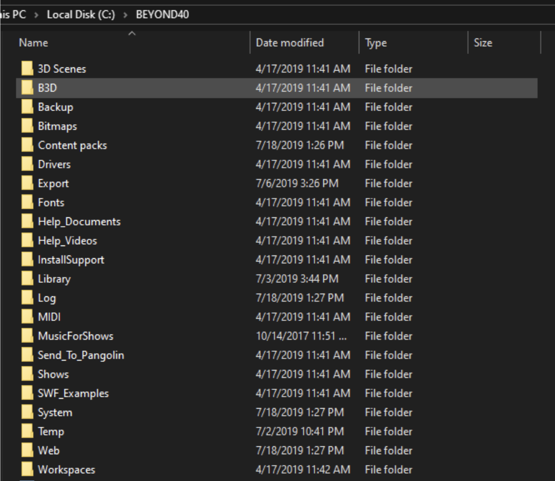Navigate to Local Disk (C:) breadcrumb
This screenshot has height=481, width=555.
pos(81,14)
